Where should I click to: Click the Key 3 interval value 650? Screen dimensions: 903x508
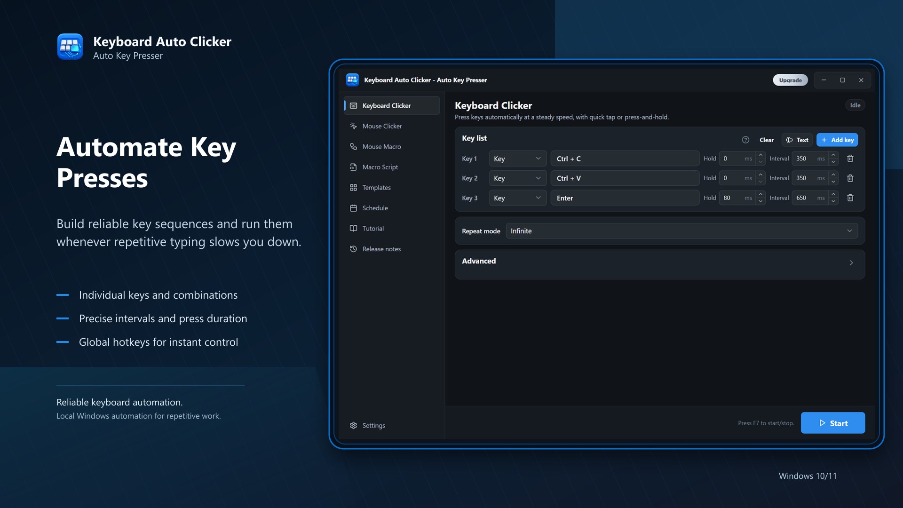point(801,198)
